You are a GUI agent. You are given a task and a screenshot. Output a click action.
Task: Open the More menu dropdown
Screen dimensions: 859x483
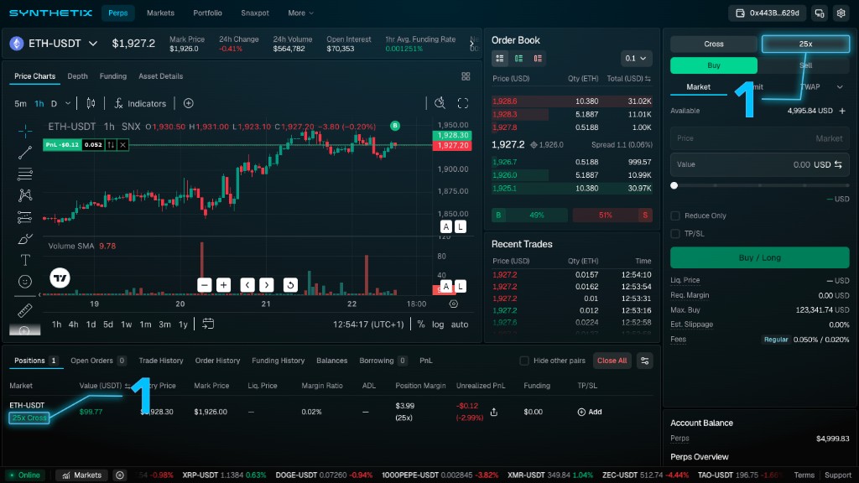(x=301, y=13)
